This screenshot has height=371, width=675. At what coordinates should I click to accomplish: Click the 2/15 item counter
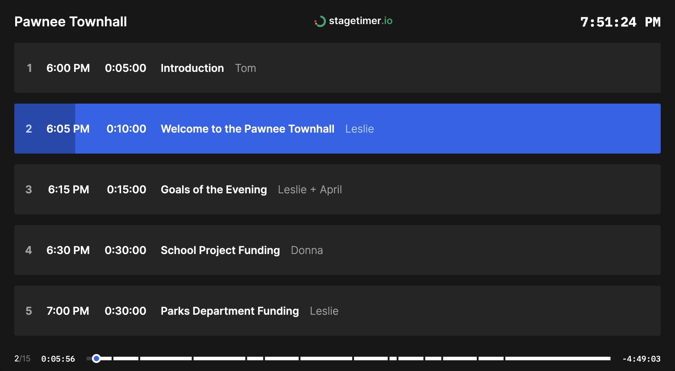click(x=22, y=358)
